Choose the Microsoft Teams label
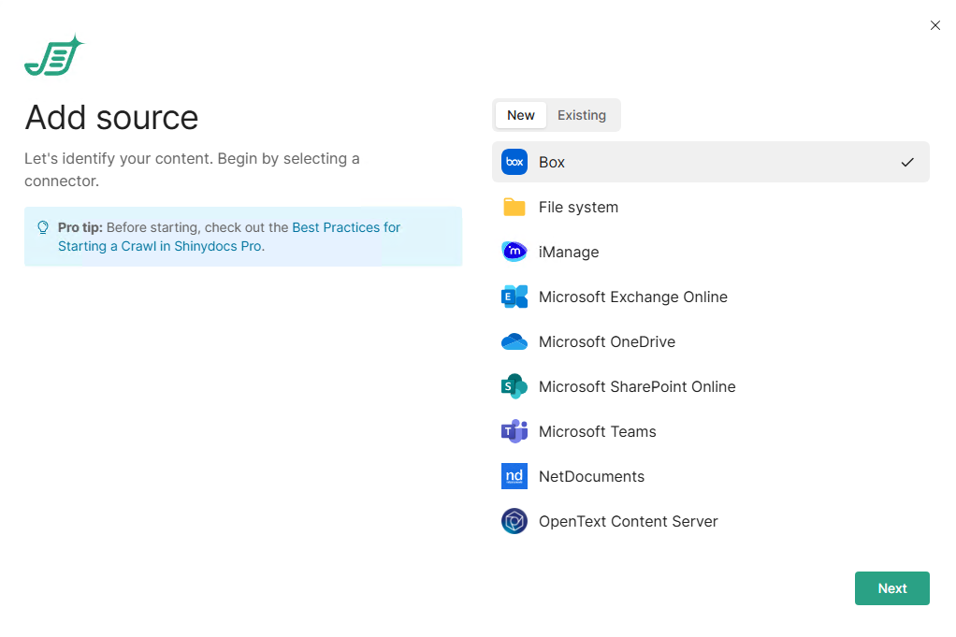 point(597,431)
